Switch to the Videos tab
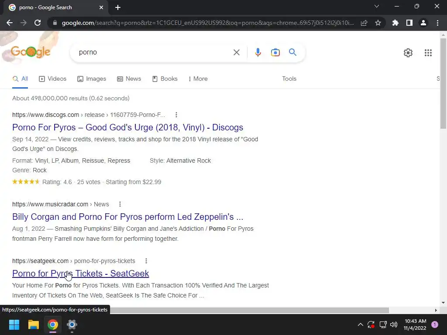Screen dimensions: 447x335 pyautogui.click(x=52, y=79)
